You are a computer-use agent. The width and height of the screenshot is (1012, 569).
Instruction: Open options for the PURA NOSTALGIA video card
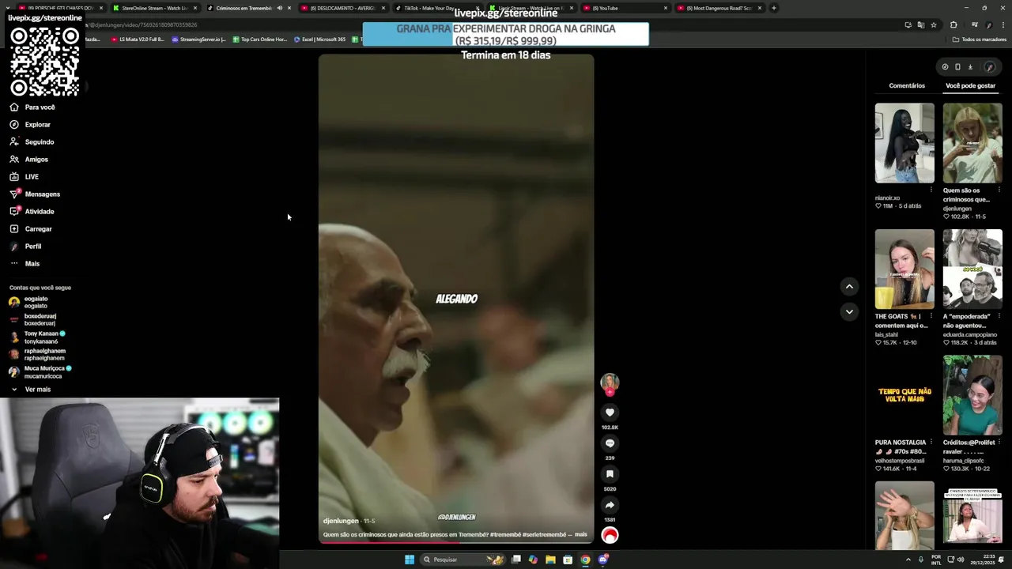(931, 443)
